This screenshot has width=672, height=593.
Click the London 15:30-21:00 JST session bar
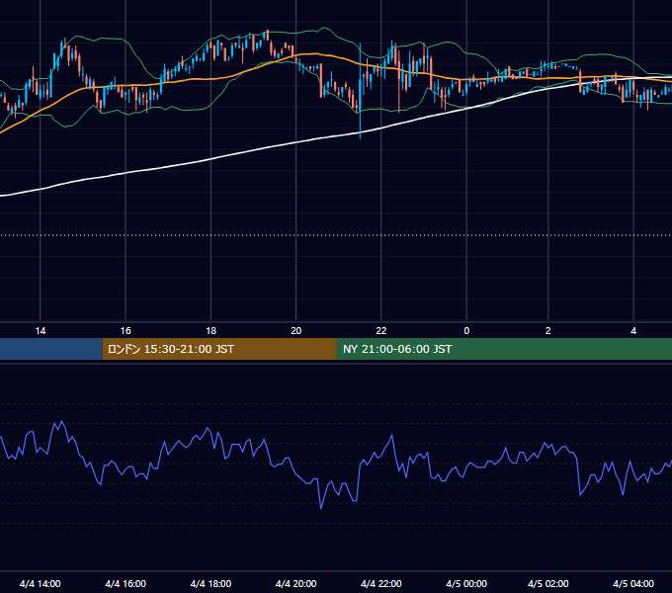click(x=219, y=349)
